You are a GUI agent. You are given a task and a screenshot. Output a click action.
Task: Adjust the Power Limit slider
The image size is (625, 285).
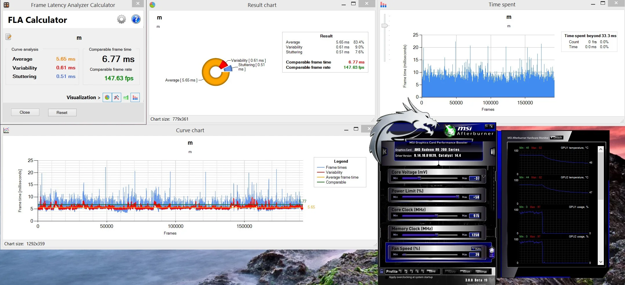pyautogui.click(x=458, y=197)
